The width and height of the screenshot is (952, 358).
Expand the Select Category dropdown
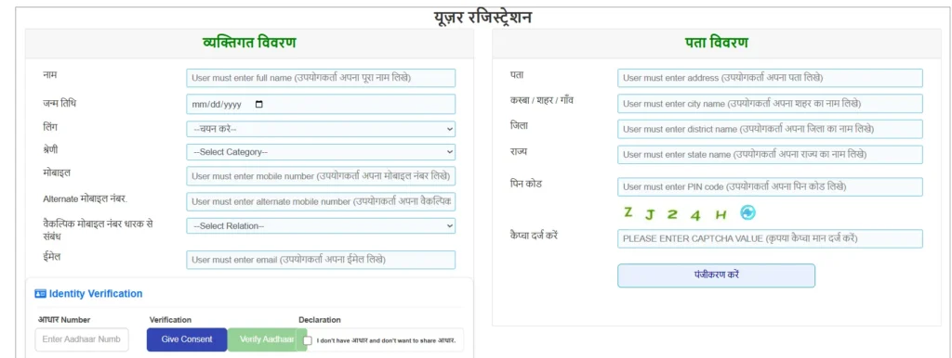click(321, 152)
